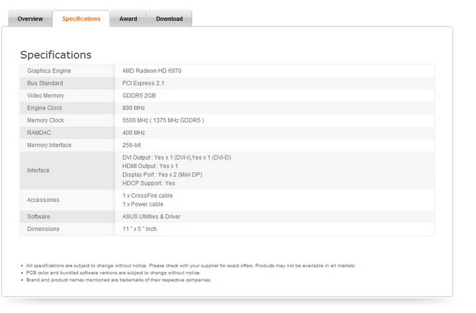Click the Bus Standard label
This screenshot has height=313, width=476.
tap(45, 83)
